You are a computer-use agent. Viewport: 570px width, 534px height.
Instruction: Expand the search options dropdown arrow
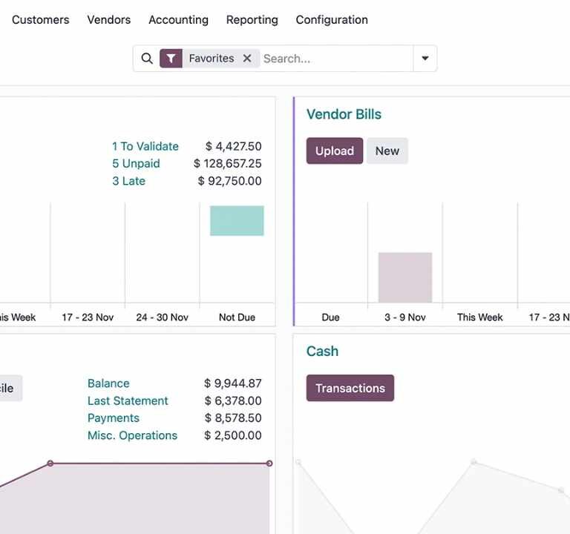pos(425,59)
